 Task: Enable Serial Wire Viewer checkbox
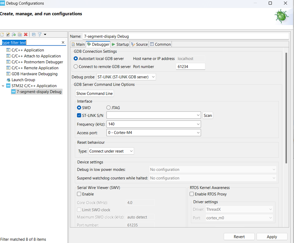point(79,194)
